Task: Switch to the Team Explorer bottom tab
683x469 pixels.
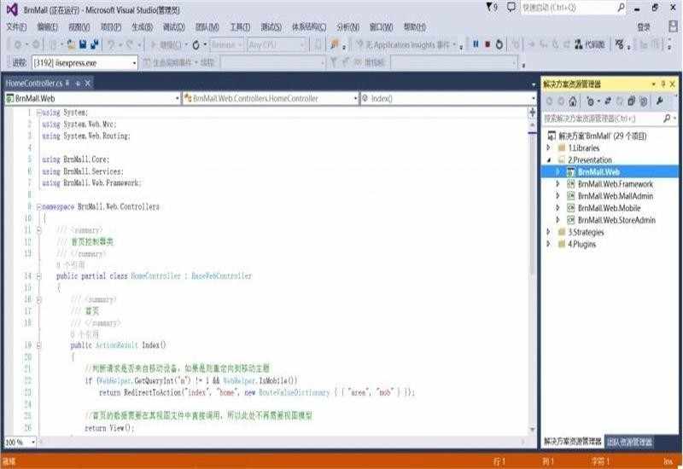Action: 629,442
